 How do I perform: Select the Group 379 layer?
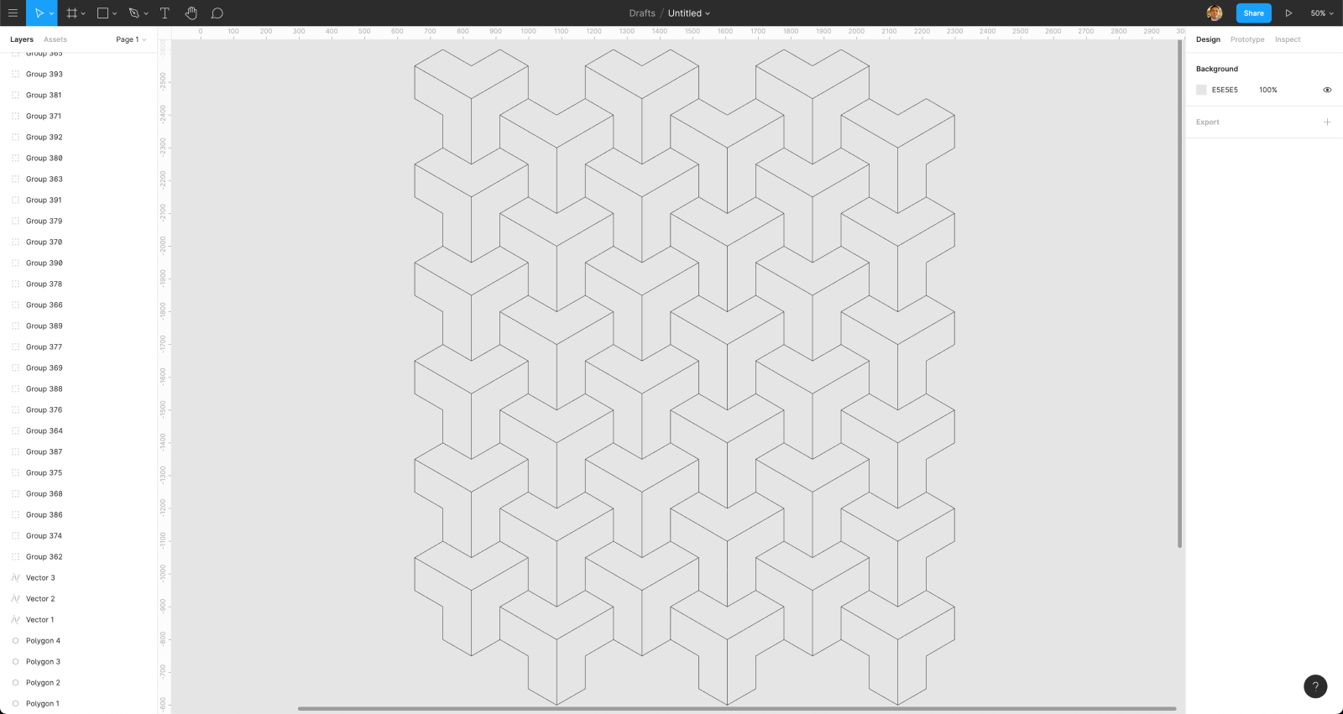(x=79, y=221)
